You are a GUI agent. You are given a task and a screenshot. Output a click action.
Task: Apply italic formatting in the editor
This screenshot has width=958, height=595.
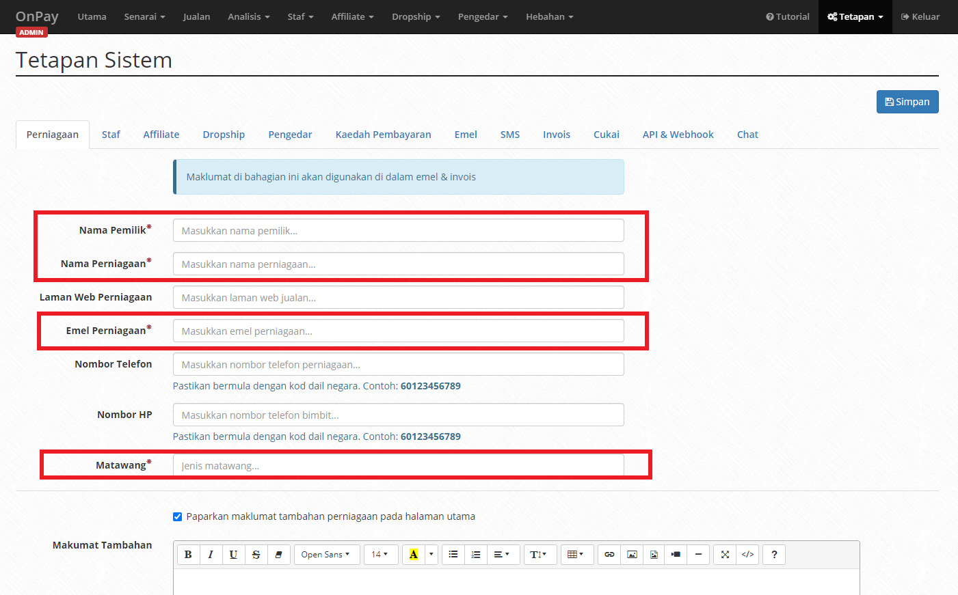pos(211,554)
